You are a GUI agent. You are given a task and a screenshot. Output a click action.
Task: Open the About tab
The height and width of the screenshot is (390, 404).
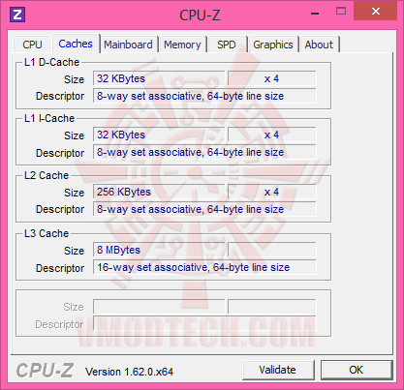(319, 45)
